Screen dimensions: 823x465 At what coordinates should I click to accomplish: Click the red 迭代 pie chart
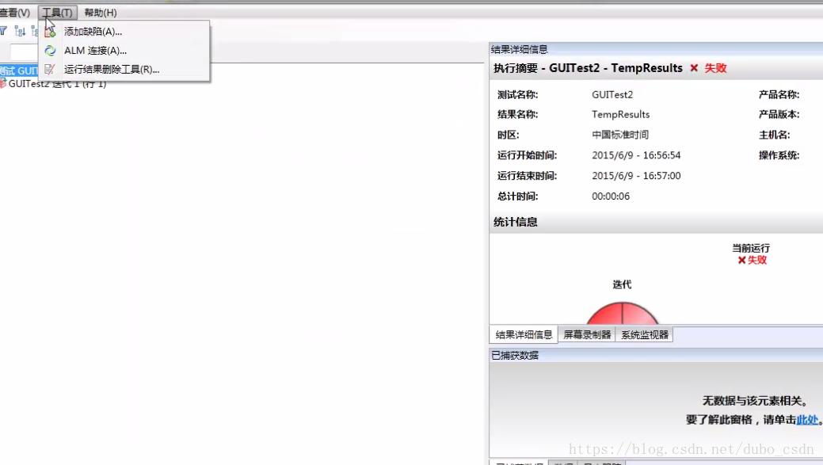(x=622, y=313)
